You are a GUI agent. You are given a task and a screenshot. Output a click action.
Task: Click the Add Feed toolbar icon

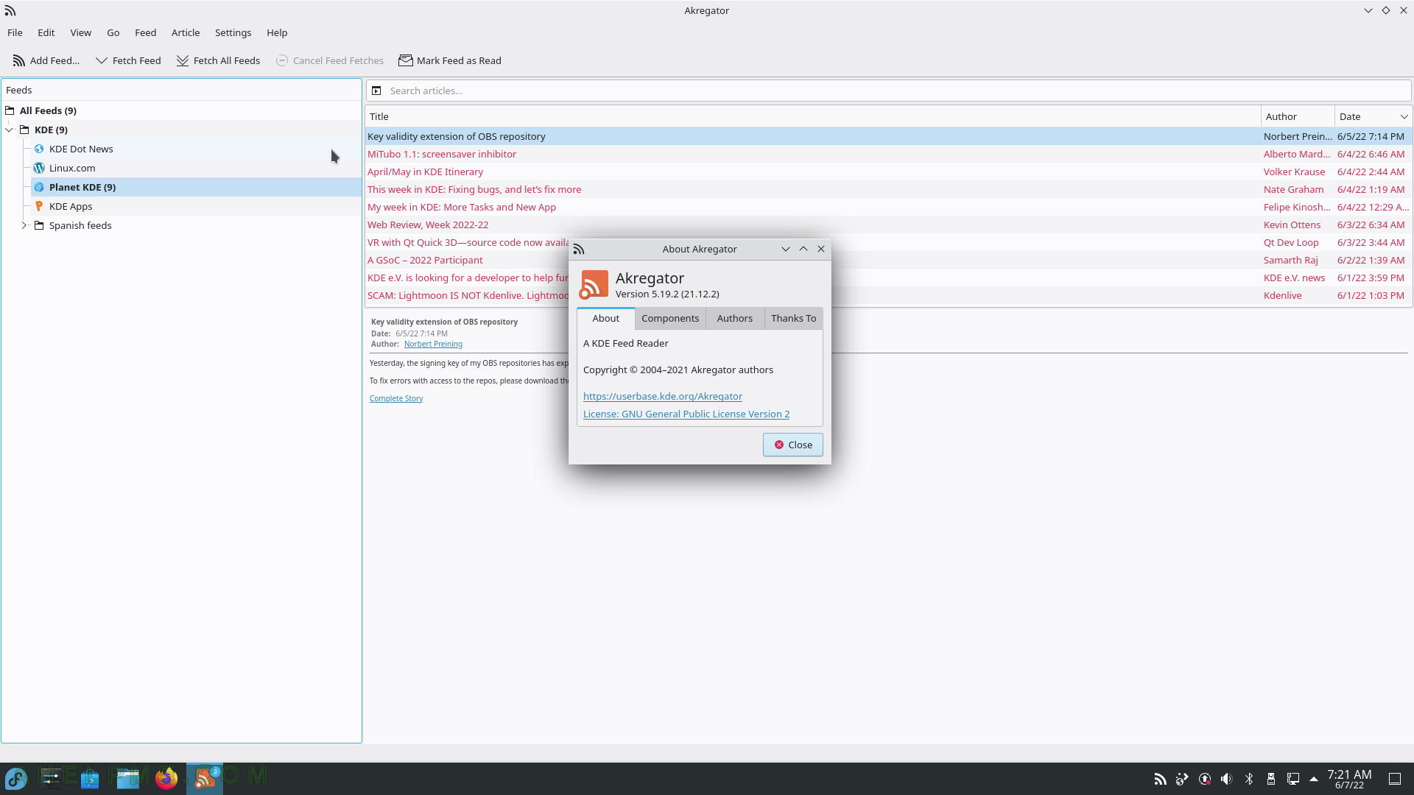point(18,60)
